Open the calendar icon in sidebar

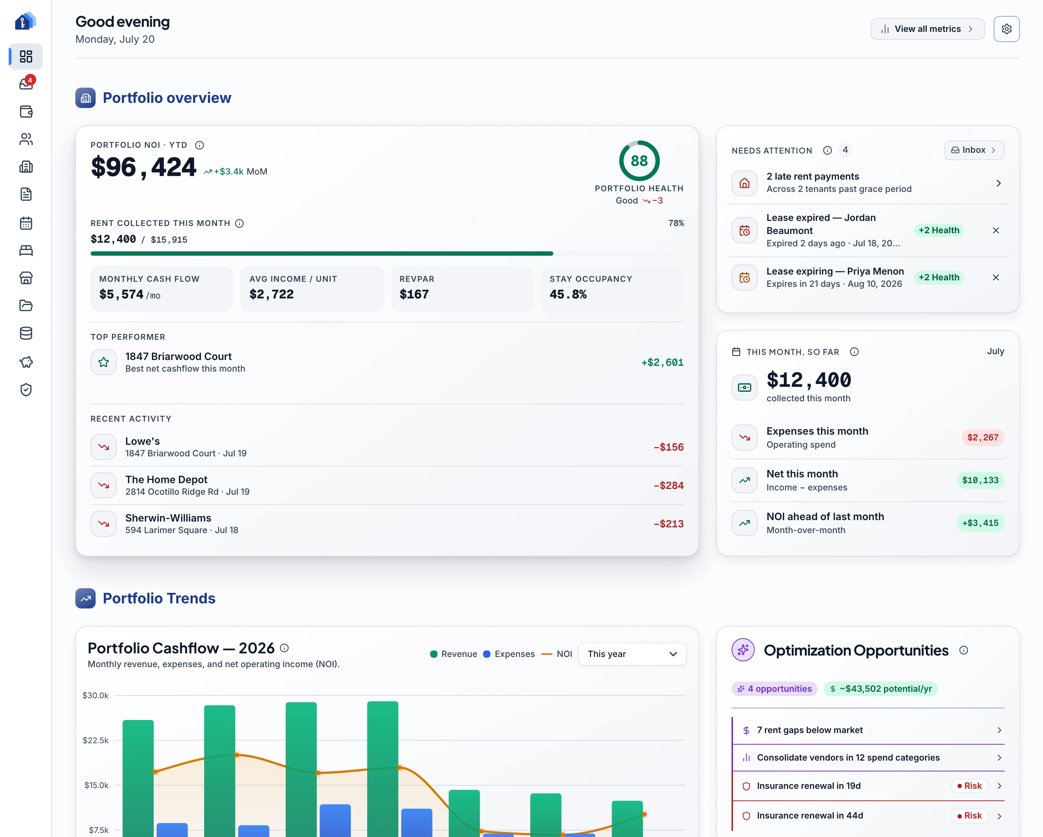pos(26,223)
